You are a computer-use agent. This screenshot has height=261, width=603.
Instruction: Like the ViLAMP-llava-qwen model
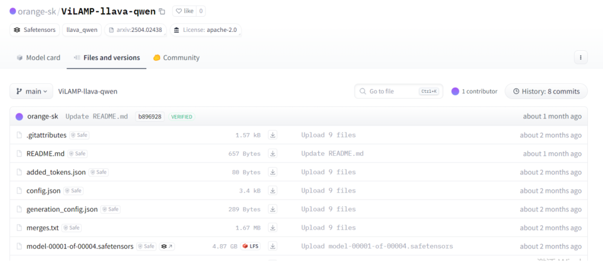point(185,11)
